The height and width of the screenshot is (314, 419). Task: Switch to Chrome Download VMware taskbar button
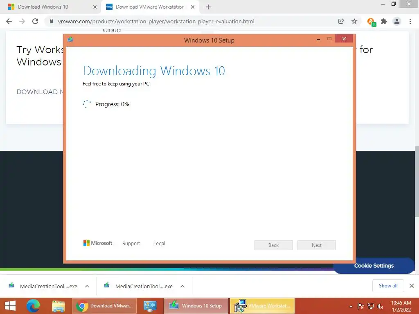[104, 306]
